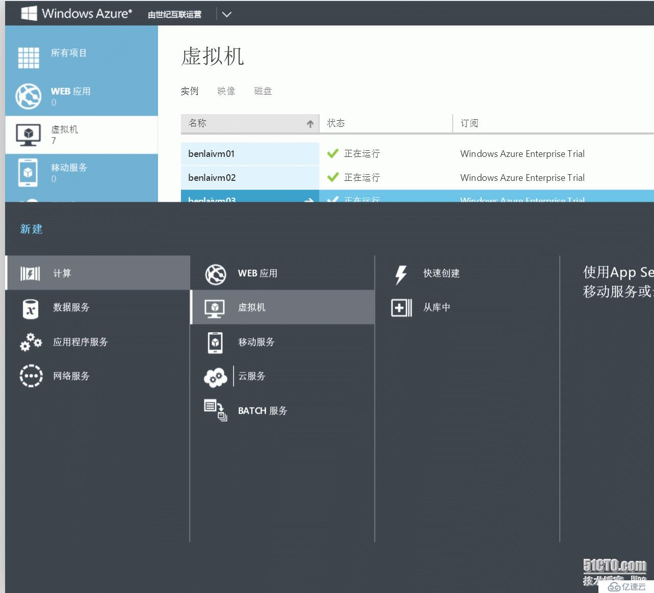The width and height of the screenshot is (654, 593).
Task: Click the 名称 sort arrow icon
Action: click(310, 124)
